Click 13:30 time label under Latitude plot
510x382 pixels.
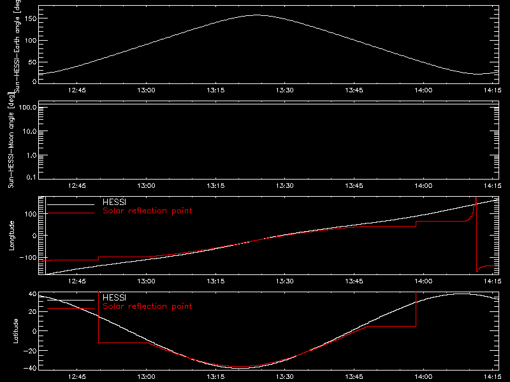[285, 377]
